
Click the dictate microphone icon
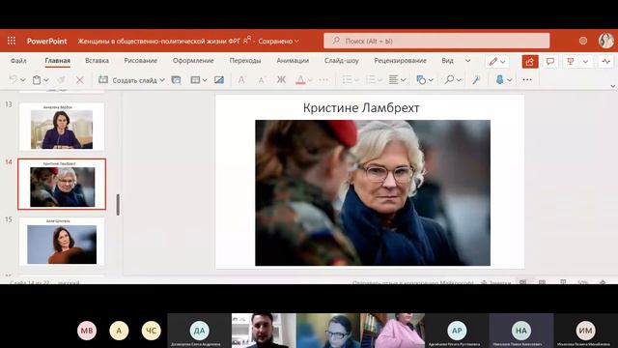point(500,80)
